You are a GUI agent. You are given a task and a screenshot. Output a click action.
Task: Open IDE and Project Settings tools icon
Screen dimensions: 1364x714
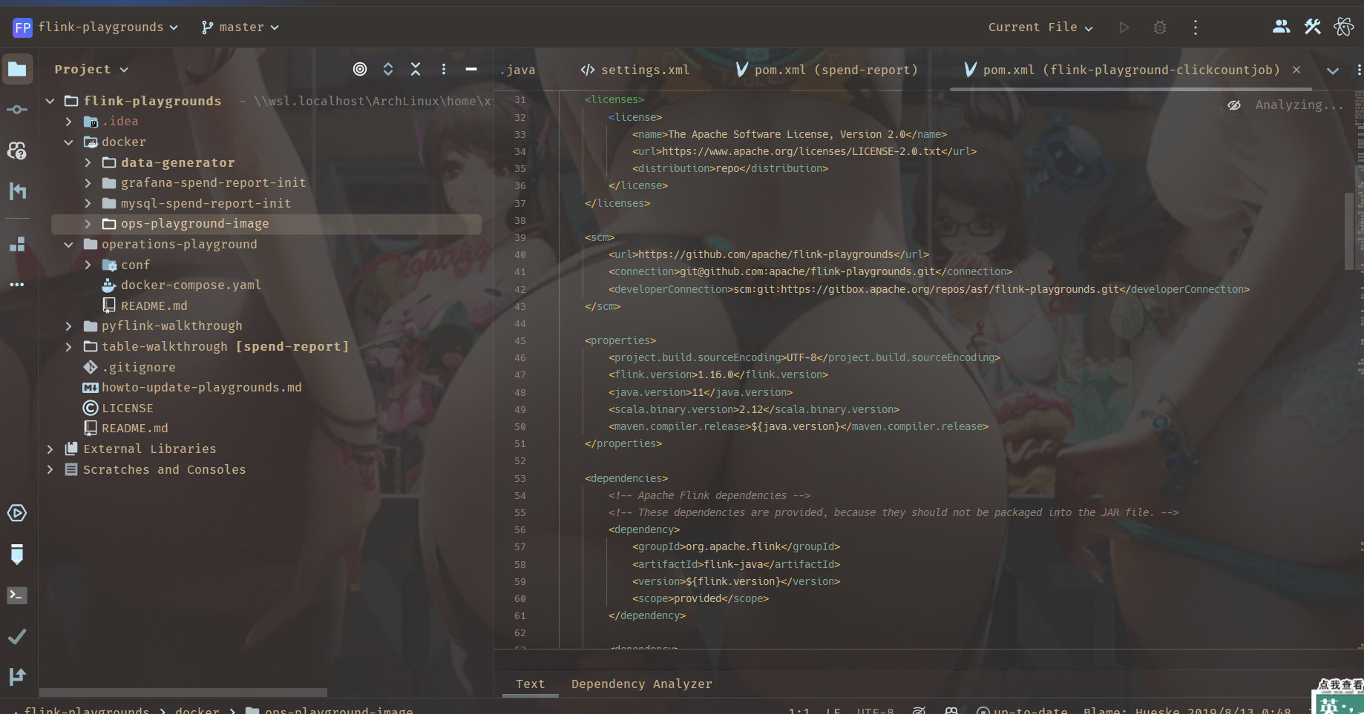point(1313,27)
